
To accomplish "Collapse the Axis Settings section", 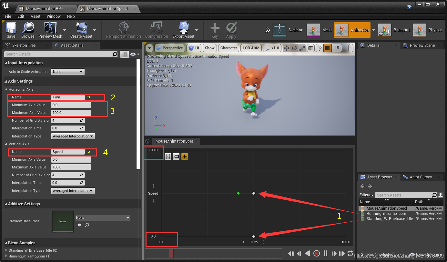I will (6, 81).
